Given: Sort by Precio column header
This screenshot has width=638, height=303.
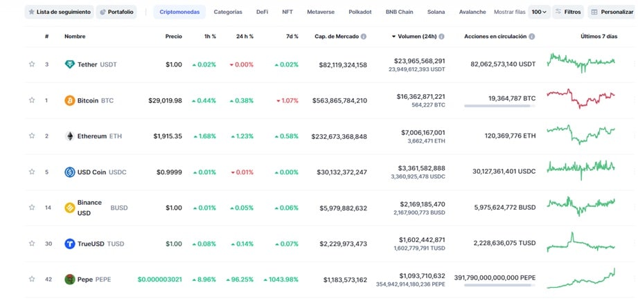Looking at the screenshot, I should click(174, 37).
